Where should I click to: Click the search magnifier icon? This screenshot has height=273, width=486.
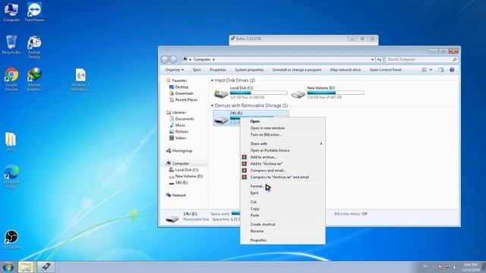pyautogui.click(x=455, y=59)
